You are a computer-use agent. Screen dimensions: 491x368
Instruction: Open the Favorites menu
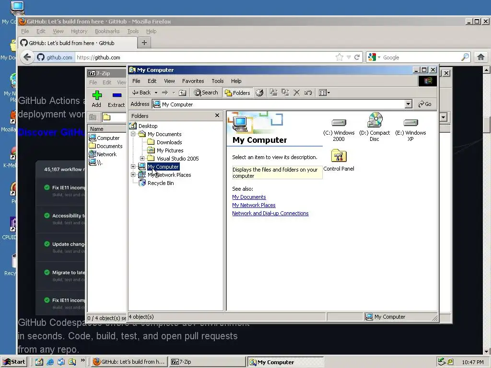(x=193, y=81)
